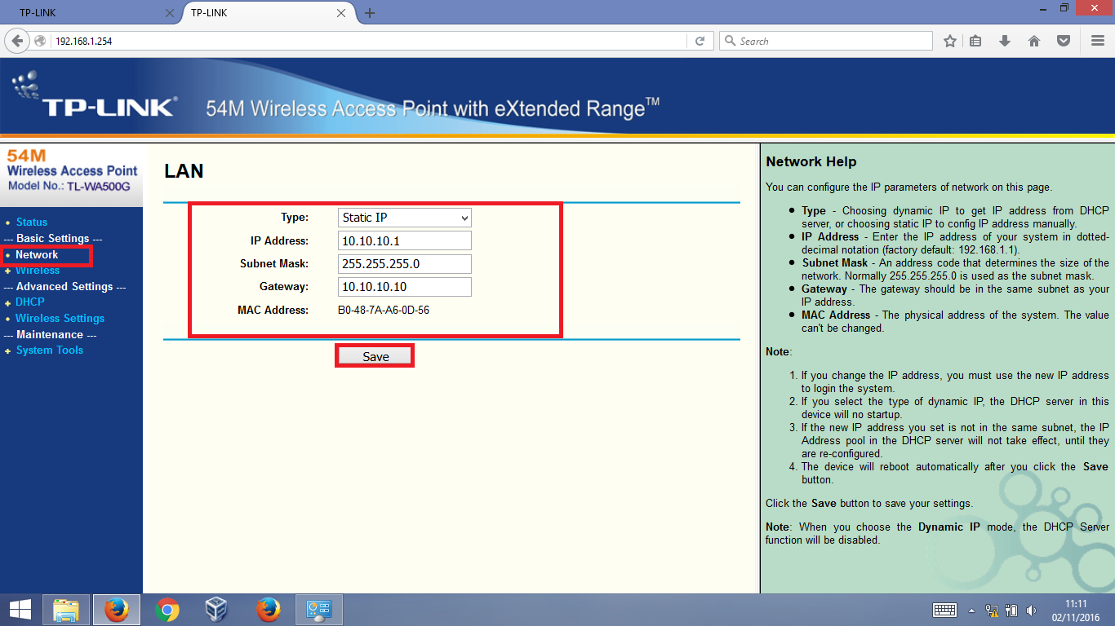Click the network status tray icon
The height and width of the screenshot is (626, 1115).
coord(993,610)
